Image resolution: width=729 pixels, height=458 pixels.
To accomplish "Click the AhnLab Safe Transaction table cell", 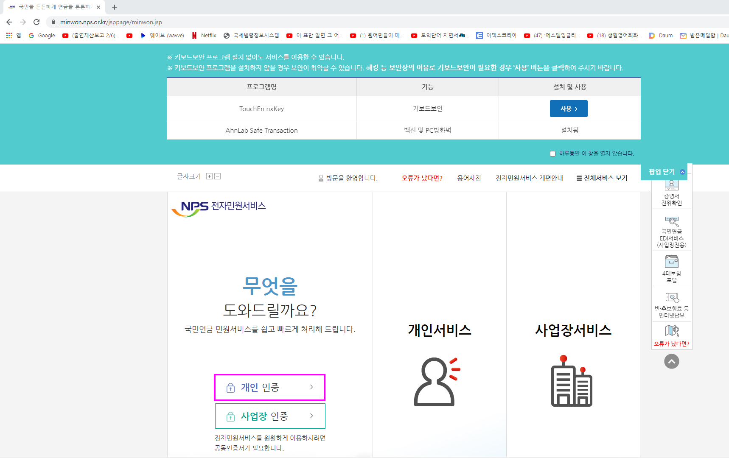I will pos(262,131).
